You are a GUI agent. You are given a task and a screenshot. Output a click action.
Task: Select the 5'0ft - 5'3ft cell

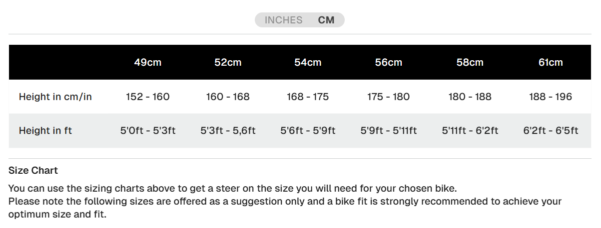pos(147,130)
